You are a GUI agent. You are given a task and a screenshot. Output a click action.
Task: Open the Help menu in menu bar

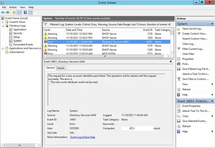tap(31, 8)
